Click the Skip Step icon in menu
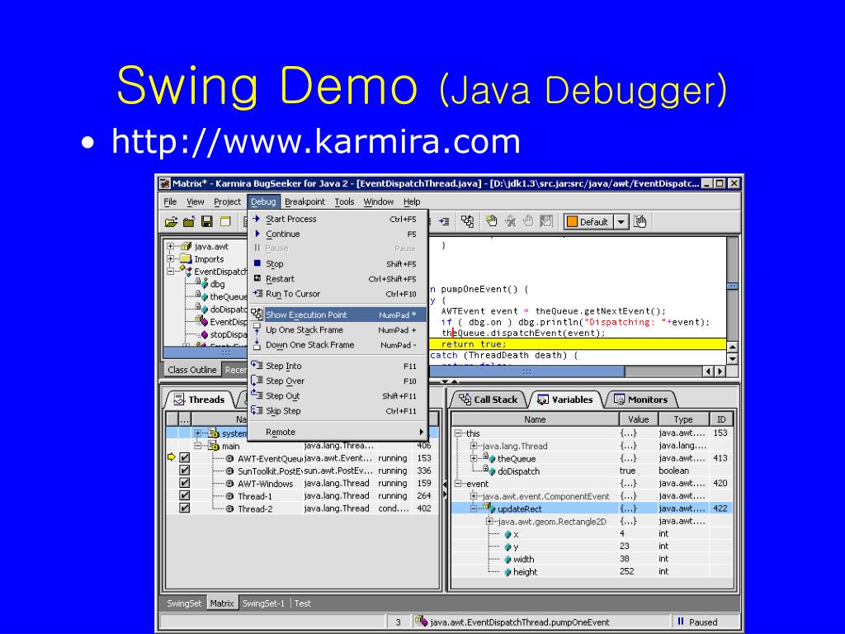The image size is (845, 634). click(257, 410)
